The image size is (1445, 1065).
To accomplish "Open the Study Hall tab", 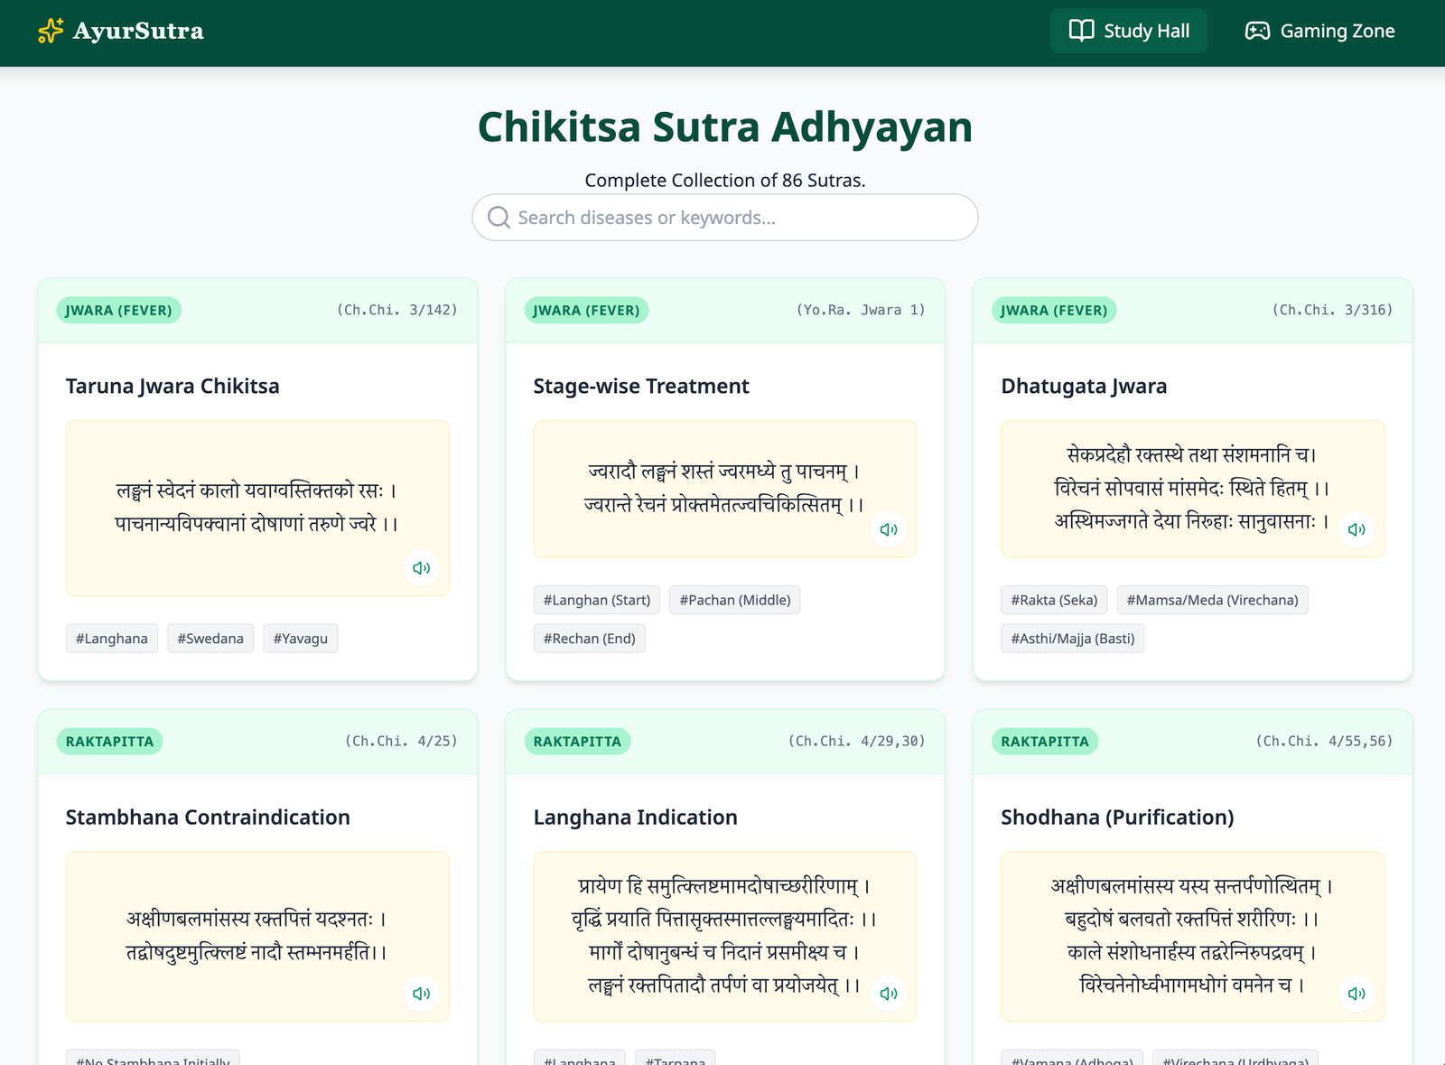I will (x=1128, y=32).
